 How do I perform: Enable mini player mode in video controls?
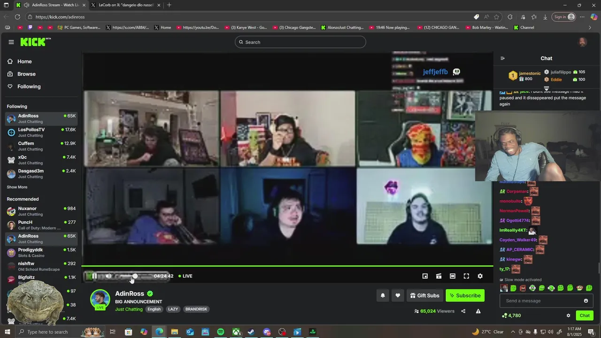(x=425, y=276)
